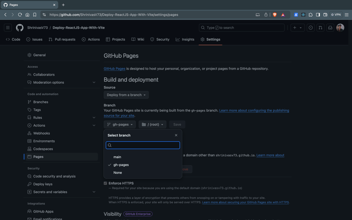Open the Pull requests tab
Image resolution: width=352 pixels, height=220 pixels.
[62, 39]
